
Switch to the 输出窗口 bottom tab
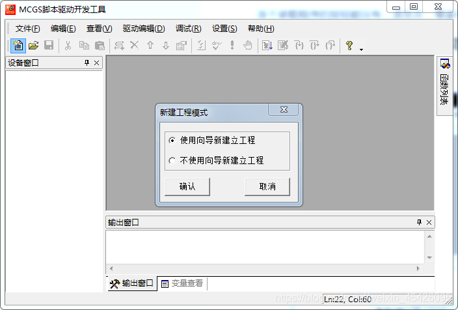[x=132, y=283]
